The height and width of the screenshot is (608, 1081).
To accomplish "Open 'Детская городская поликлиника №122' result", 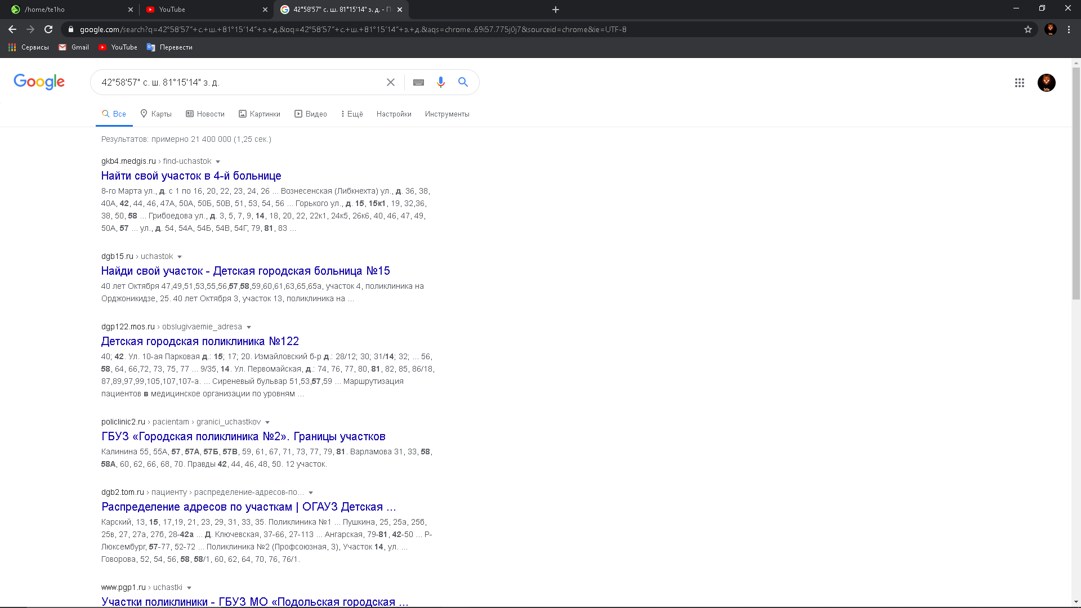I will click(200, 341).
